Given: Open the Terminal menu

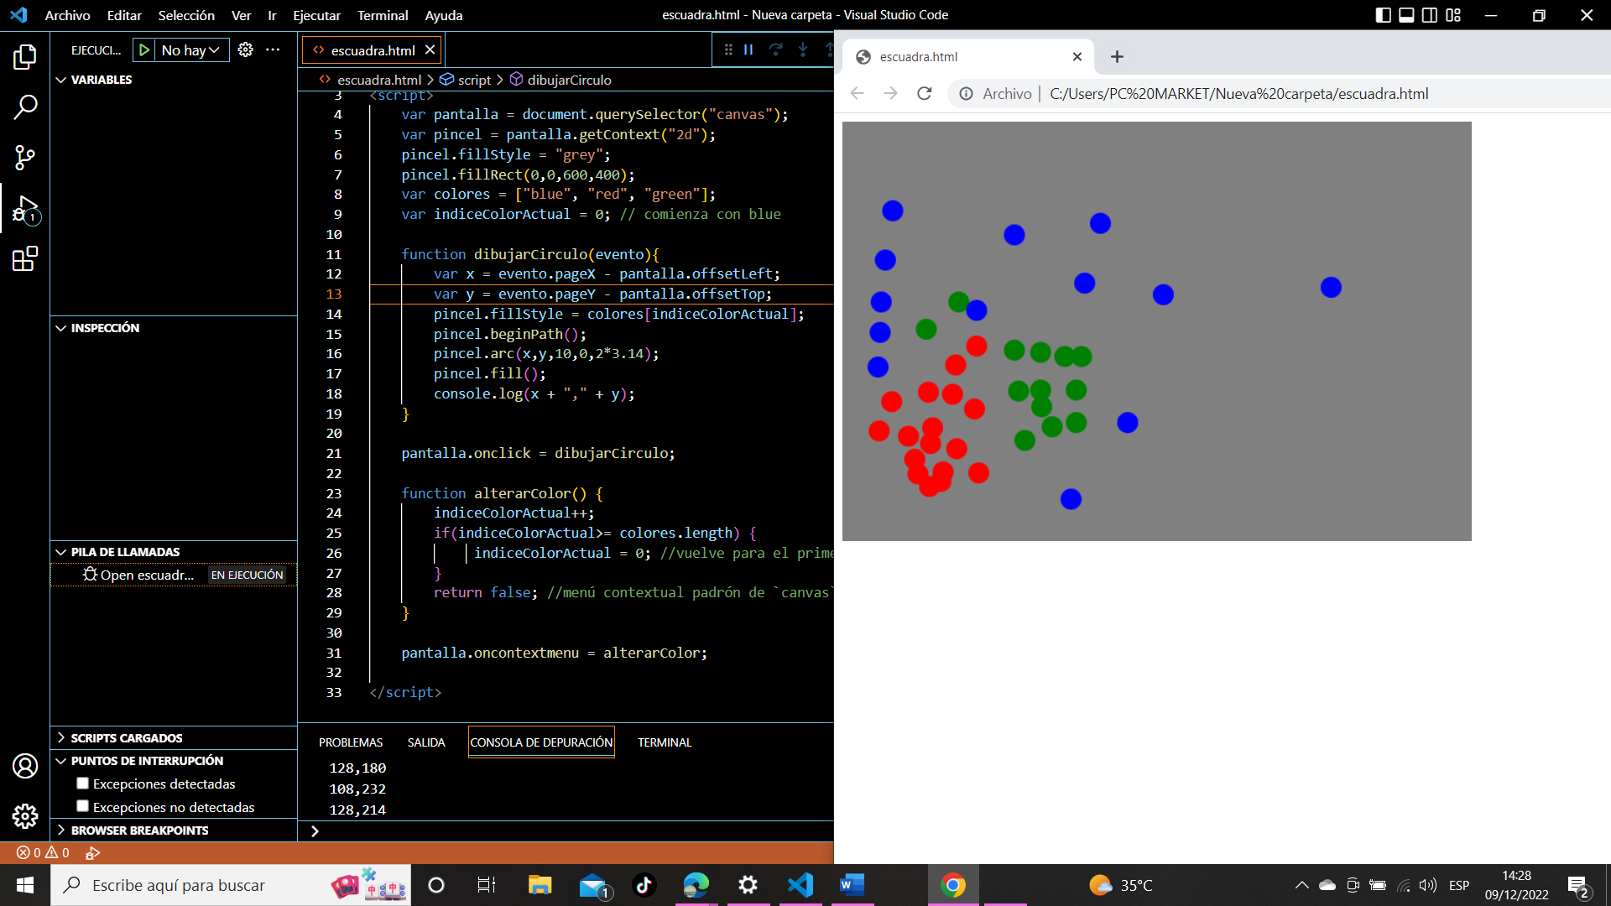Looking at the screenshot, I should (383, 15).
